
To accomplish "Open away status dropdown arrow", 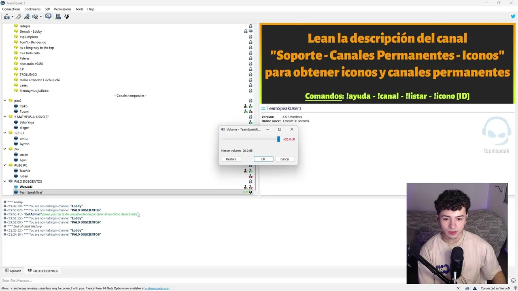I will point(12,17).
